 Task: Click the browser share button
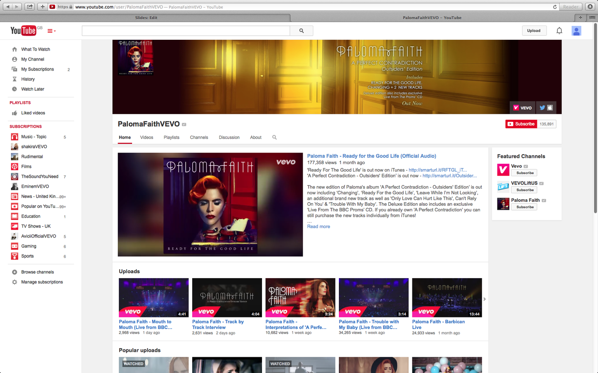pos(30,7)
